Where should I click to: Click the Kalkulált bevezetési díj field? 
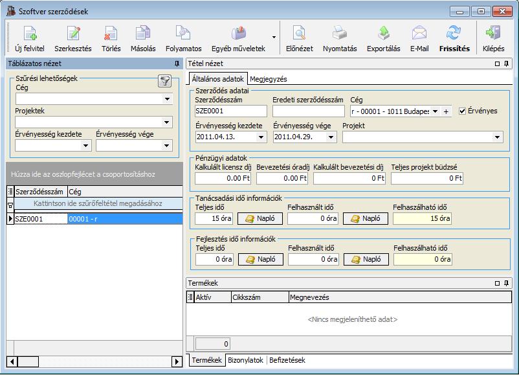pos(349,178)
